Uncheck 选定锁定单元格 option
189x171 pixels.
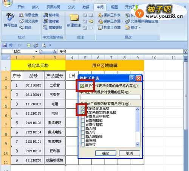click(83, 108)
